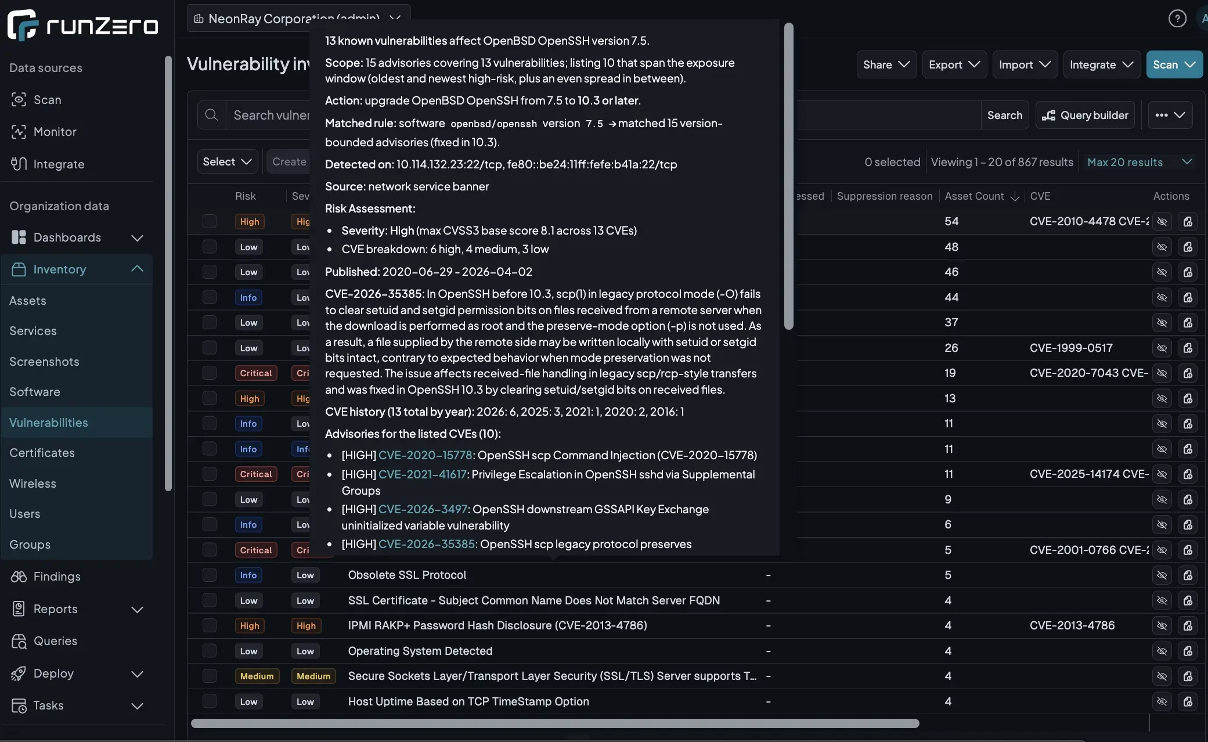Expand the Dashboards menu chevron

137,237
